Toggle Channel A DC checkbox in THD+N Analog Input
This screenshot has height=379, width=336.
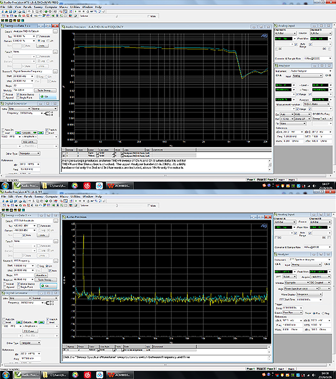[277, 49]
